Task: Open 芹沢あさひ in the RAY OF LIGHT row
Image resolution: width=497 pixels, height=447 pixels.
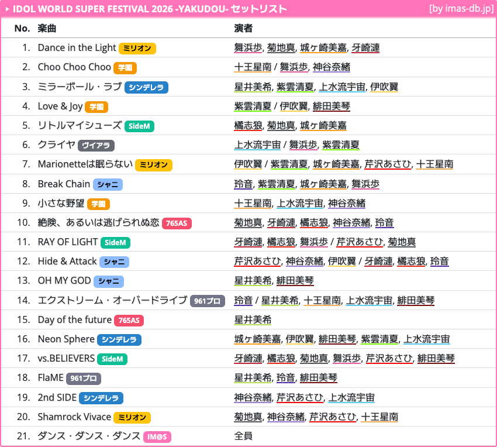Action: click(360, 242)
